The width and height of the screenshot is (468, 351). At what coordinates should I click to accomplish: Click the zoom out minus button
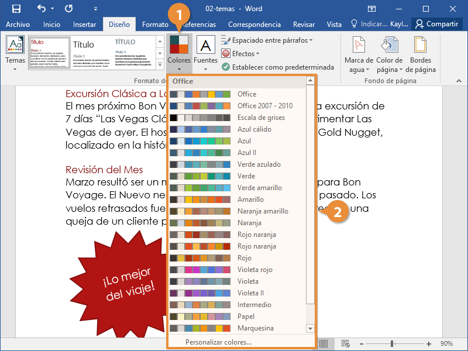click(x=362, y=344)
